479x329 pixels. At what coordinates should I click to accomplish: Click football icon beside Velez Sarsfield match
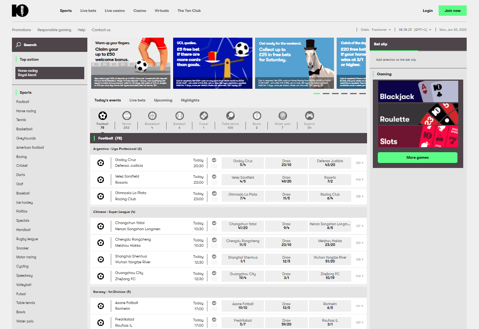click(101, 179)
